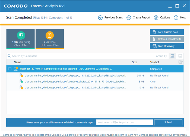Click the '3 MB' size cell

[x=142, y=82]
